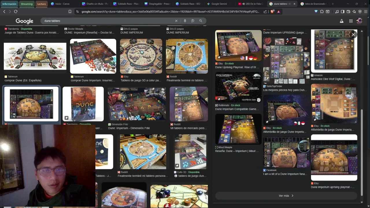
Task: Open 'Dune Uprising Playmat: Rise of IX' Etsy link
Action: click(x=237, y=67)
